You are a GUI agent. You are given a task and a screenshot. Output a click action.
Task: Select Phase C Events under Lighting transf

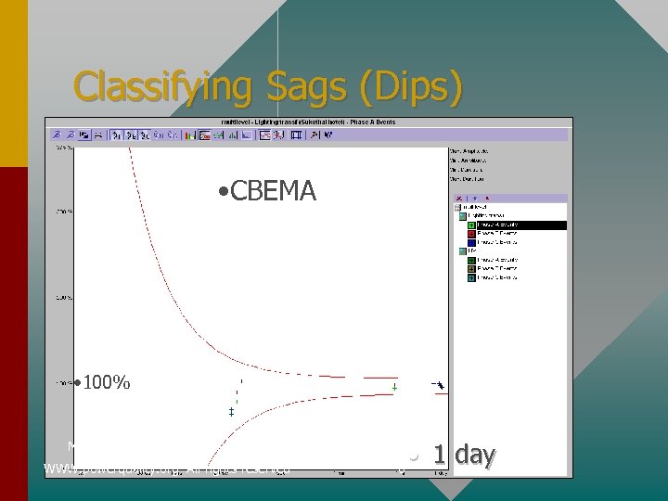pyautogui.click(x=497, y=242)
